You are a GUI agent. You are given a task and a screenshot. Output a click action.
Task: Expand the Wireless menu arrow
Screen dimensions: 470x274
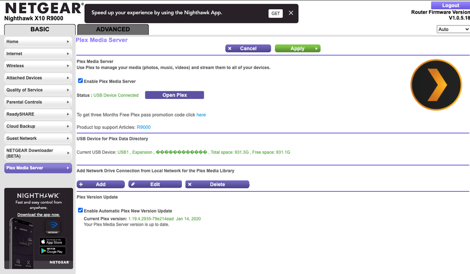pos(68,66)
